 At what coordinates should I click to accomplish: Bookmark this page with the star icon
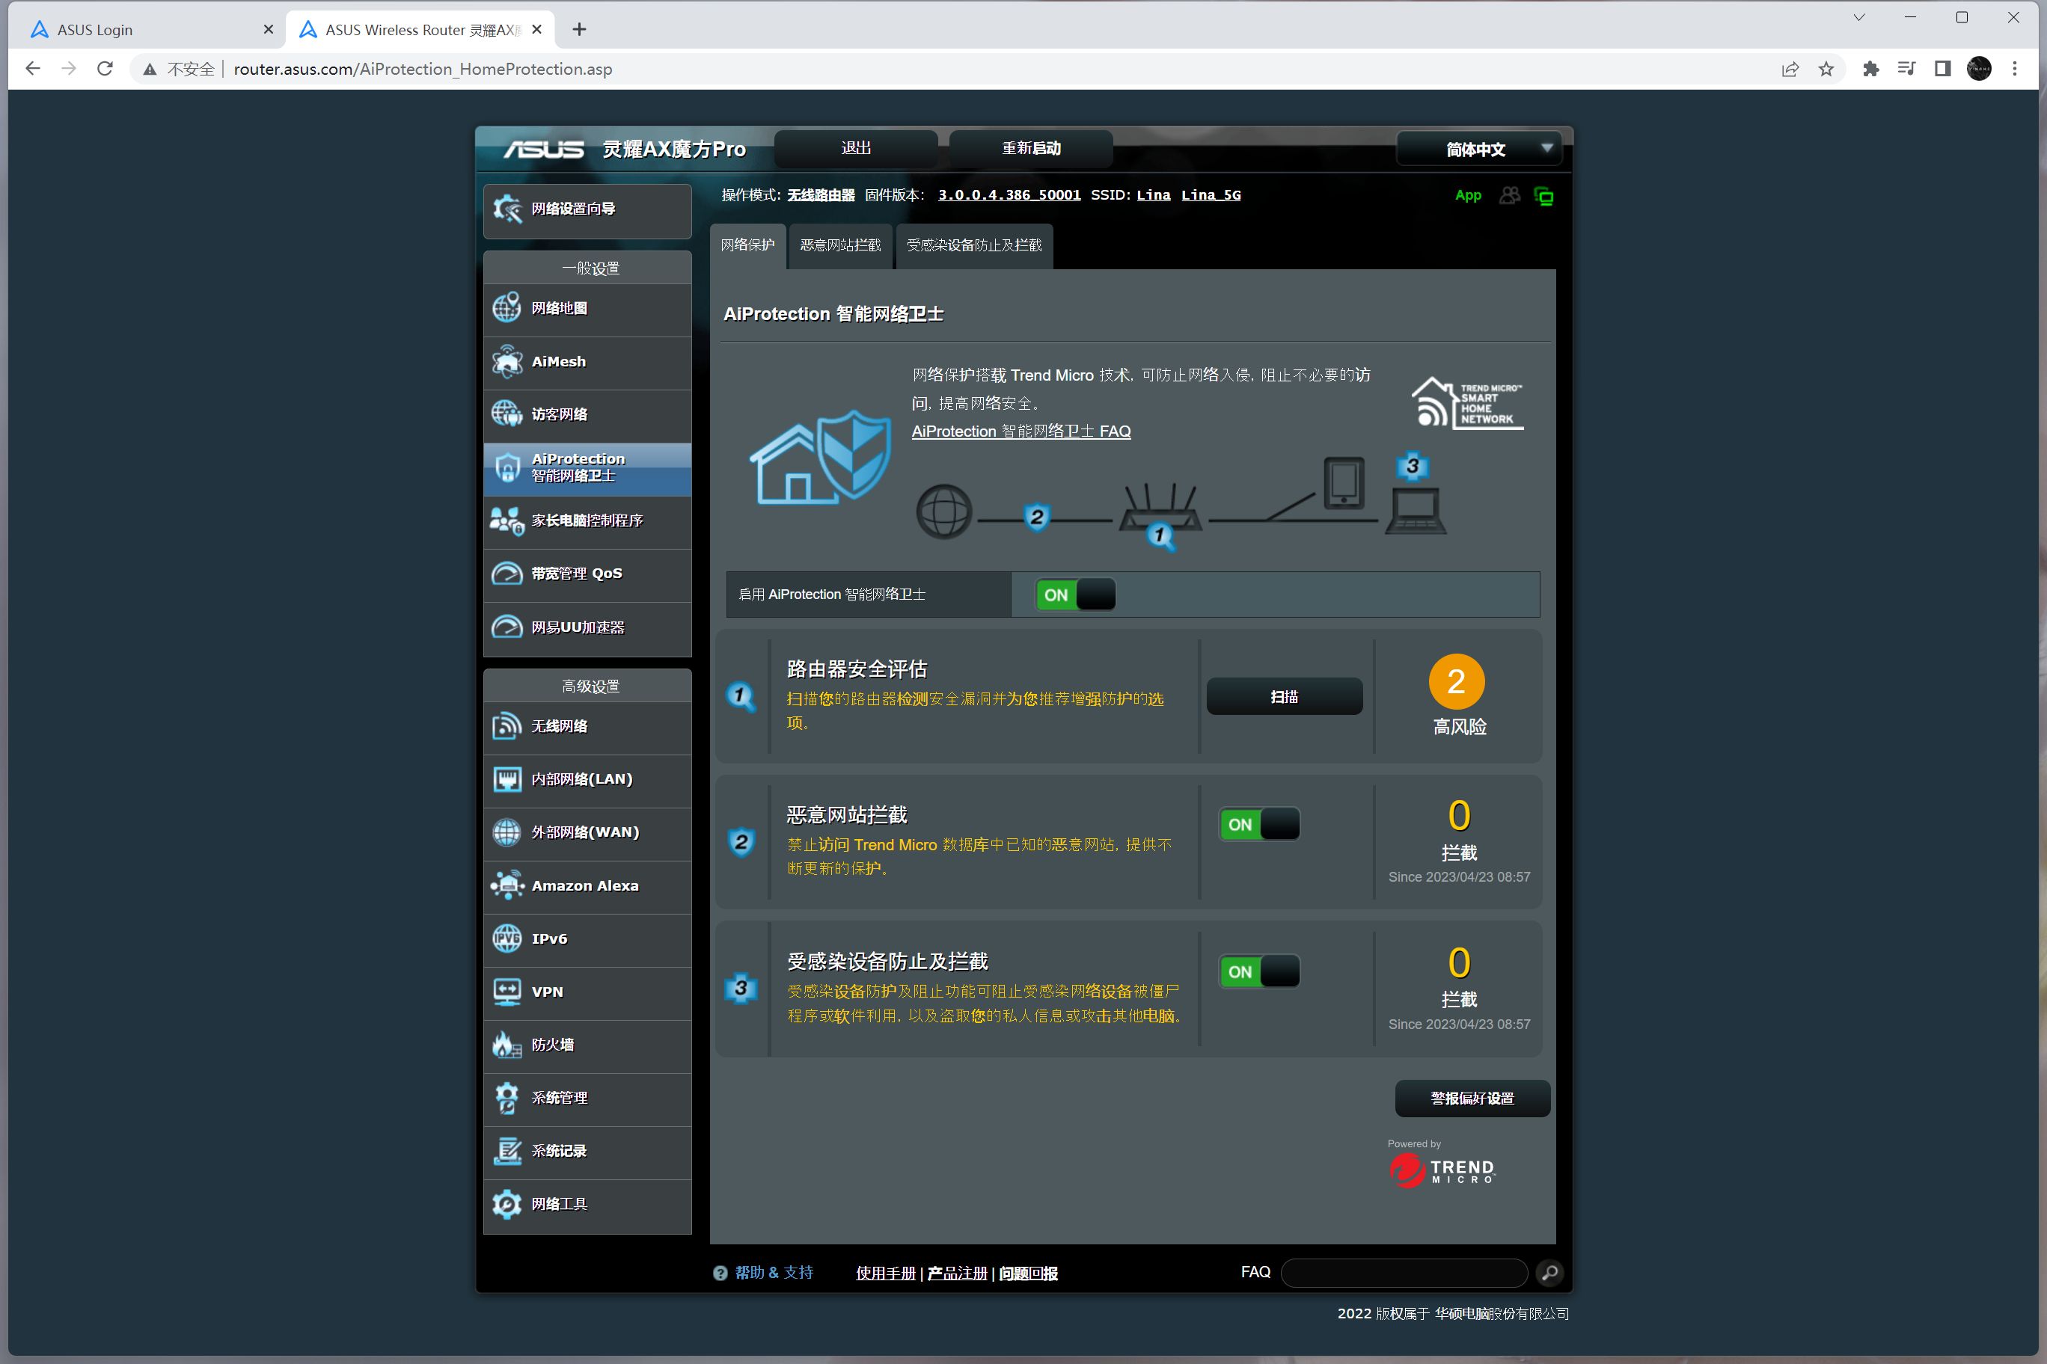(x=1826, y=69)
